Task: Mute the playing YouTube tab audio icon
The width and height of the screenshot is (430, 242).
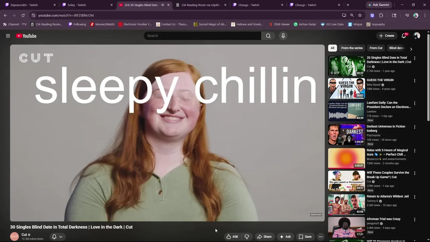Action: 163,5
